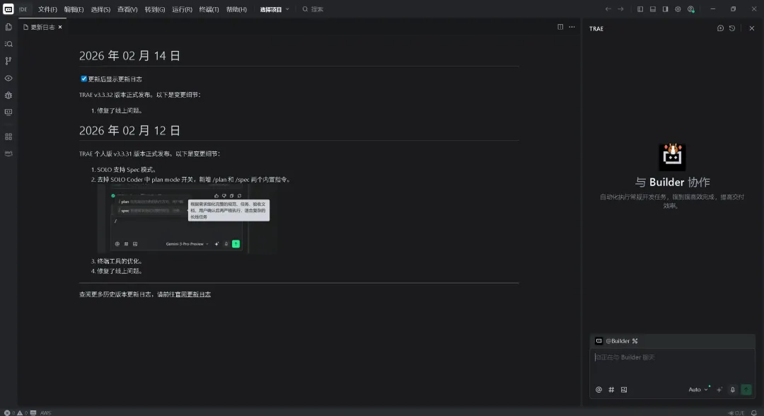Click the CUE status bar item
764x416 pixels.
coord(736,412)
